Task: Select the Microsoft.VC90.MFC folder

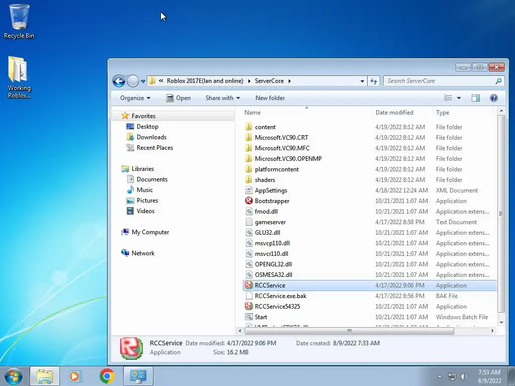Action: [x=282, y=148]
